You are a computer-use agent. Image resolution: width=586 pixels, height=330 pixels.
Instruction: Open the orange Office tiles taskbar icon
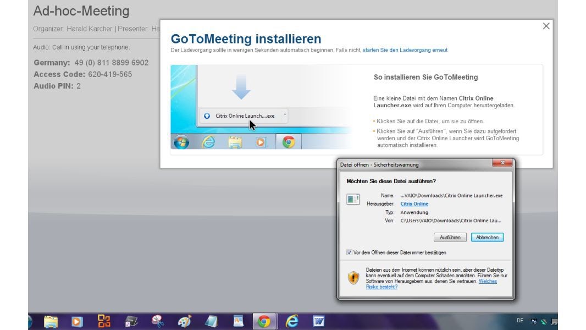tap(104, 321)
